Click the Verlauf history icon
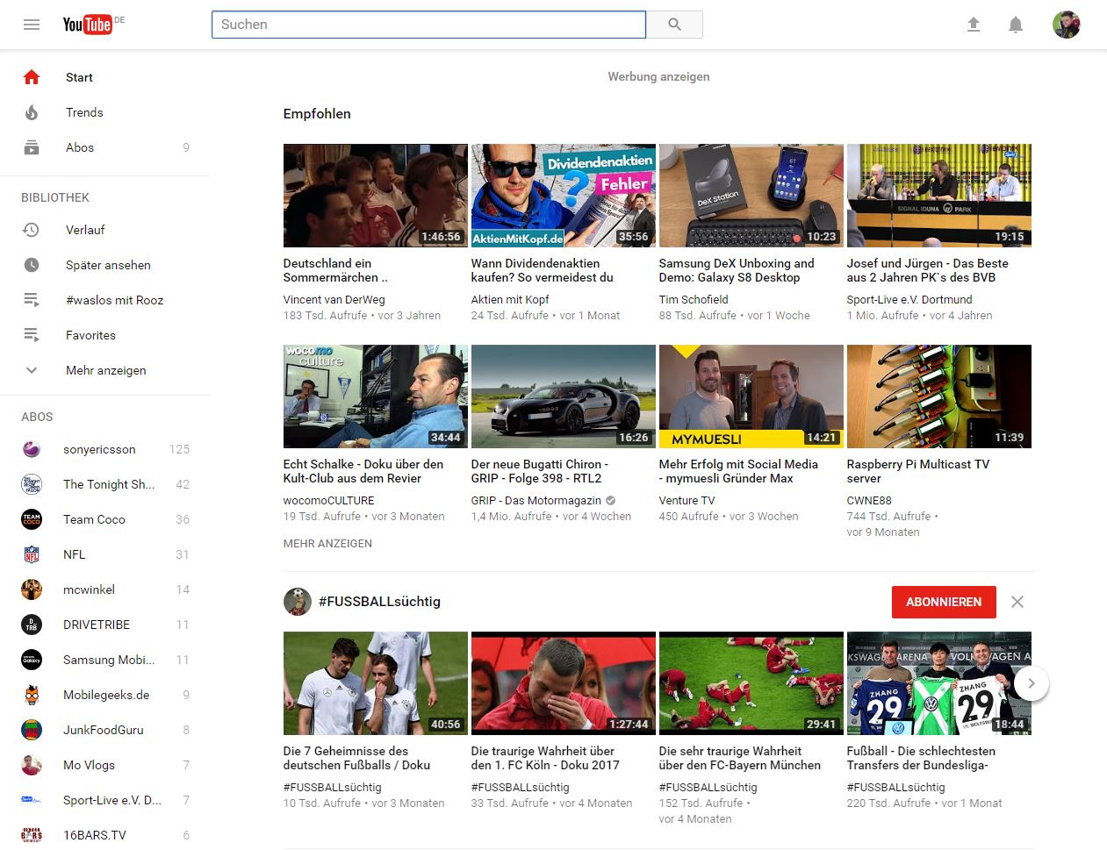This screenshot has height=850, width=1107. click(x=32, y=230)
